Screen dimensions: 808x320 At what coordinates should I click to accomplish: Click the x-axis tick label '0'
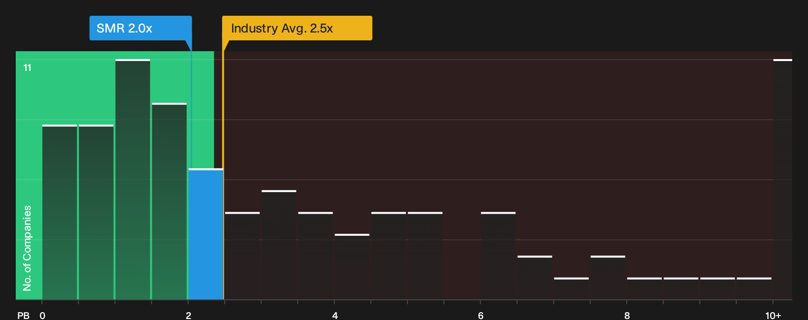[42, 316]
